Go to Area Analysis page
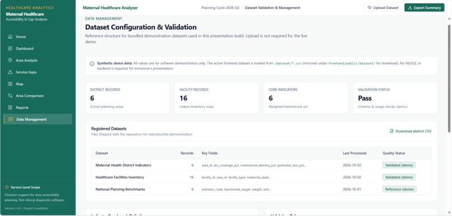Screen dimensions: 452x216 pos(38,60)
